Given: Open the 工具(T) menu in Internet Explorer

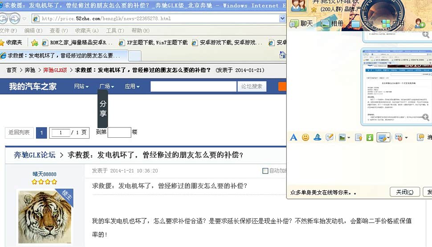Looking at the screenshot, I should click(115, 31).
